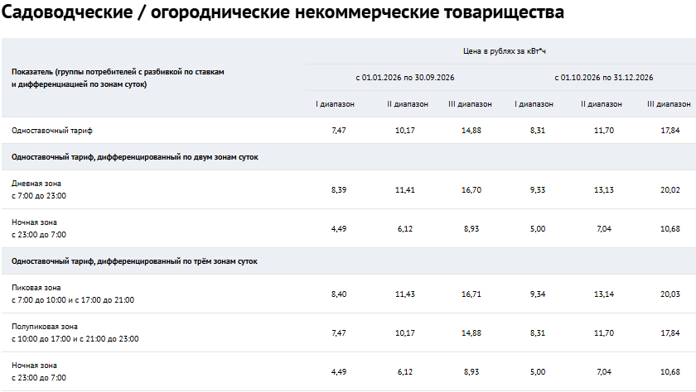The image size is (696, 392).
Task: Click the 'Полупиковая зона' row label
Action: [44, 327]
